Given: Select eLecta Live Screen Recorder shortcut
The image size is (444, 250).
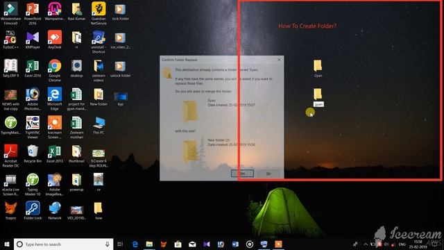Looking at the screenshot, I should click(11, 184).
